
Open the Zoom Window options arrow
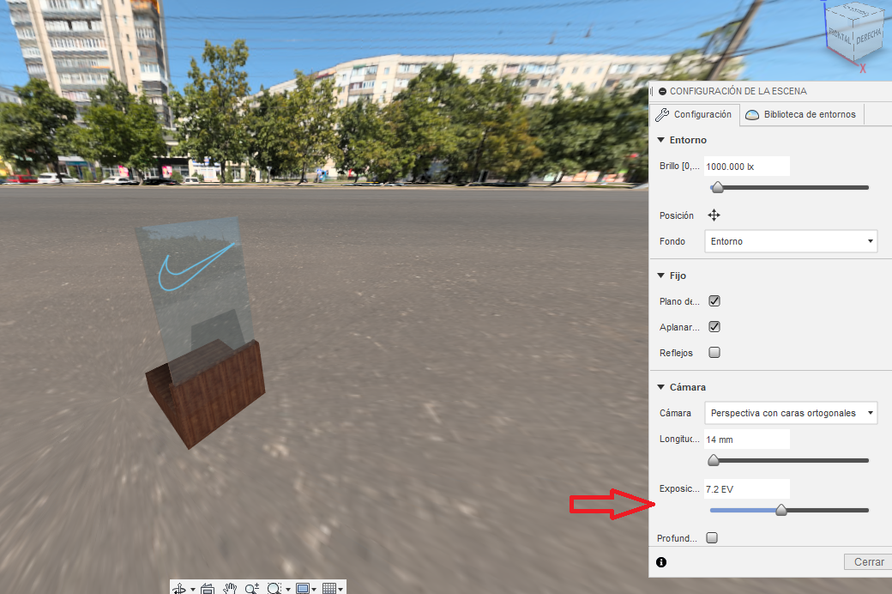pos(288,590)
